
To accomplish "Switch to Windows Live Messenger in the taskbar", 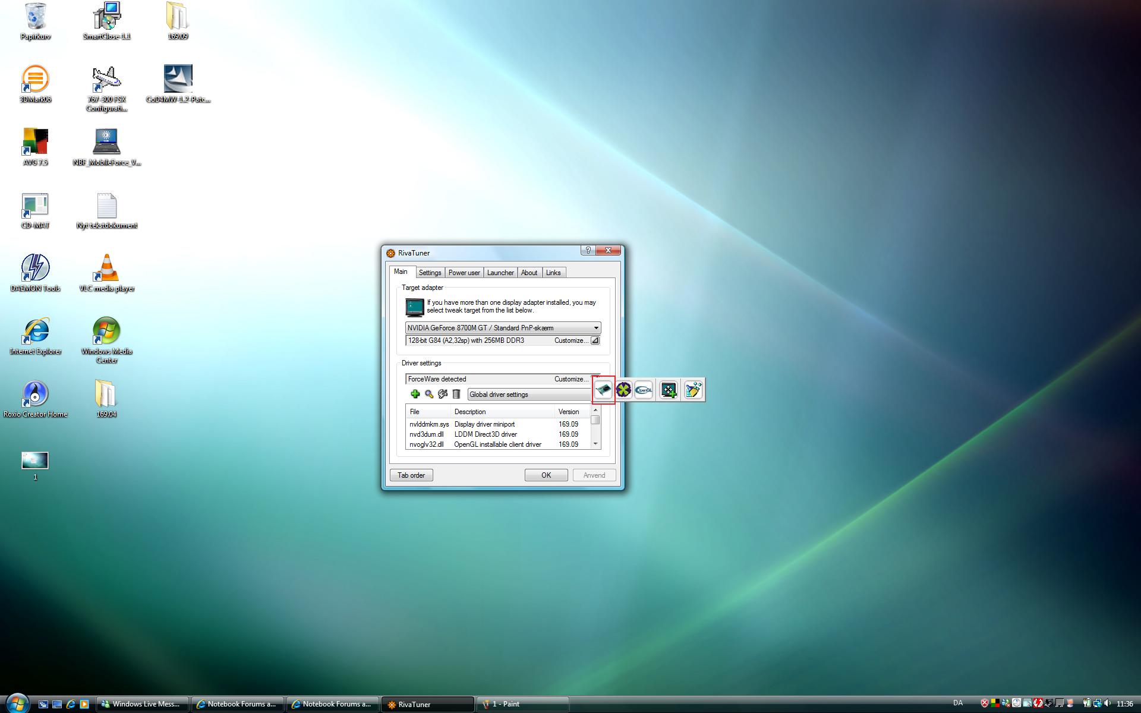I will (x=143, y=704).
